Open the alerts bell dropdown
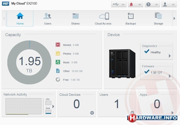The image size is (180, 125). [136, 4]
